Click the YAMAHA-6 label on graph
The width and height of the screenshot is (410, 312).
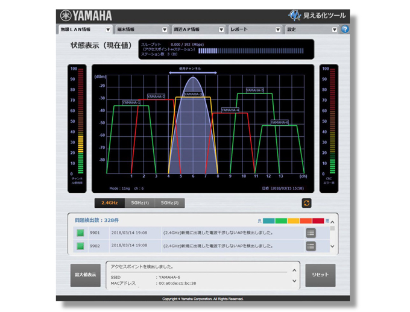pos(280,122)
